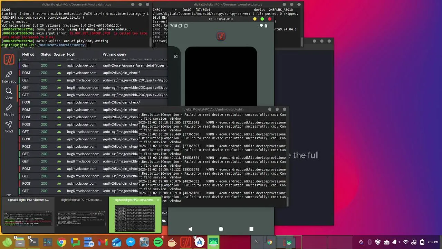Sort requests by the Status column header
The image size is (442, 249).
[46, 54]
